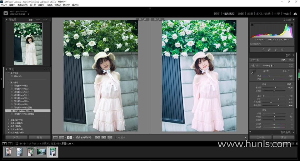Click the 曝光度 exposure slider handle
Viewport: 300px width, 161px height.
pyautogui.click(x=276, y=88)
